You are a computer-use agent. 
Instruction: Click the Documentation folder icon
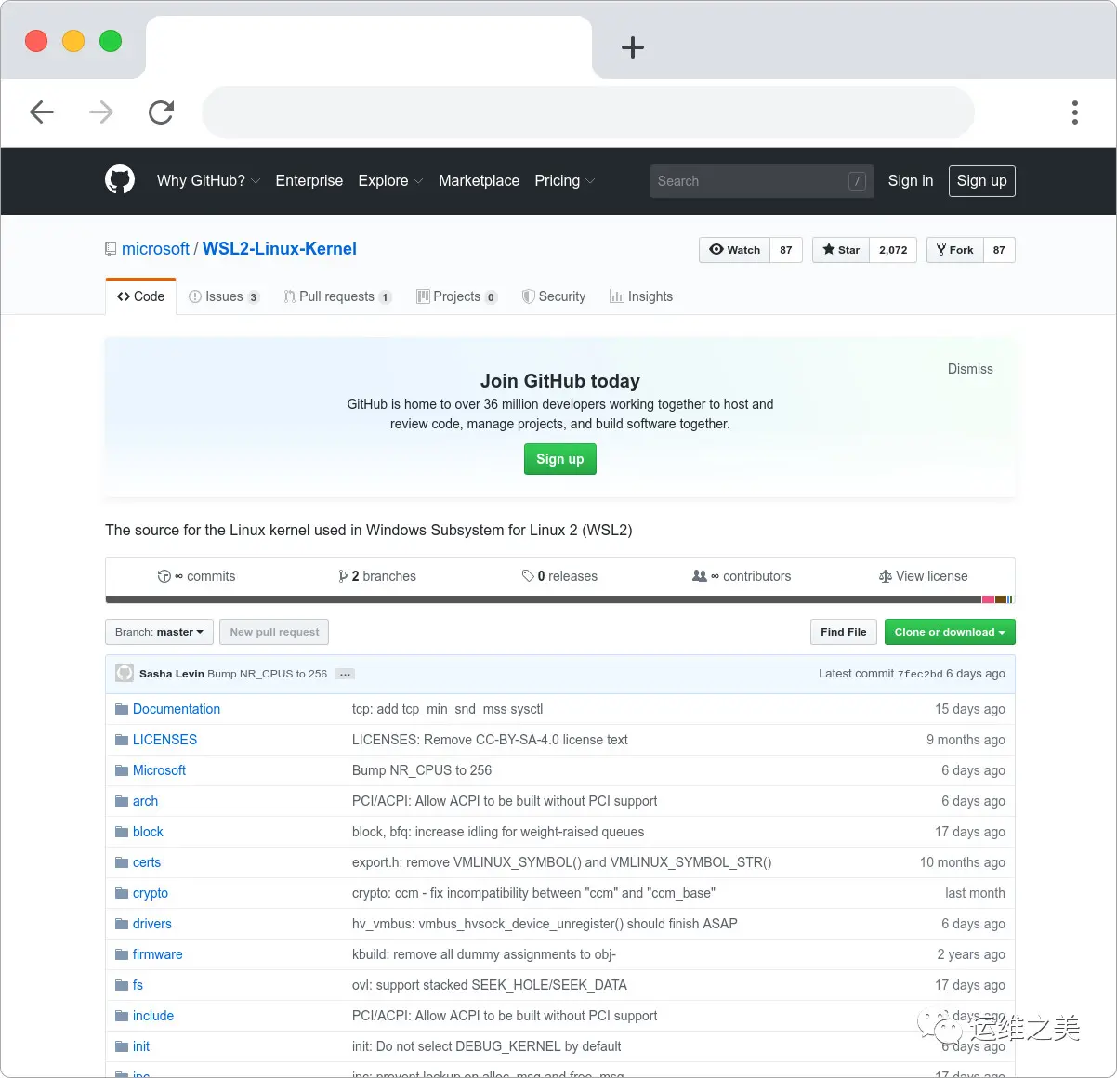[122, 709]
